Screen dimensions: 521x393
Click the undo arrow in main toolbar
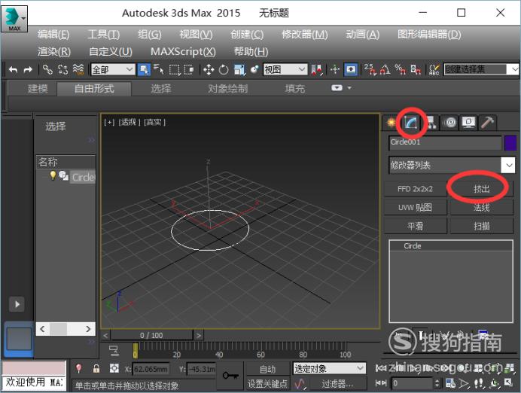[14, 70]
